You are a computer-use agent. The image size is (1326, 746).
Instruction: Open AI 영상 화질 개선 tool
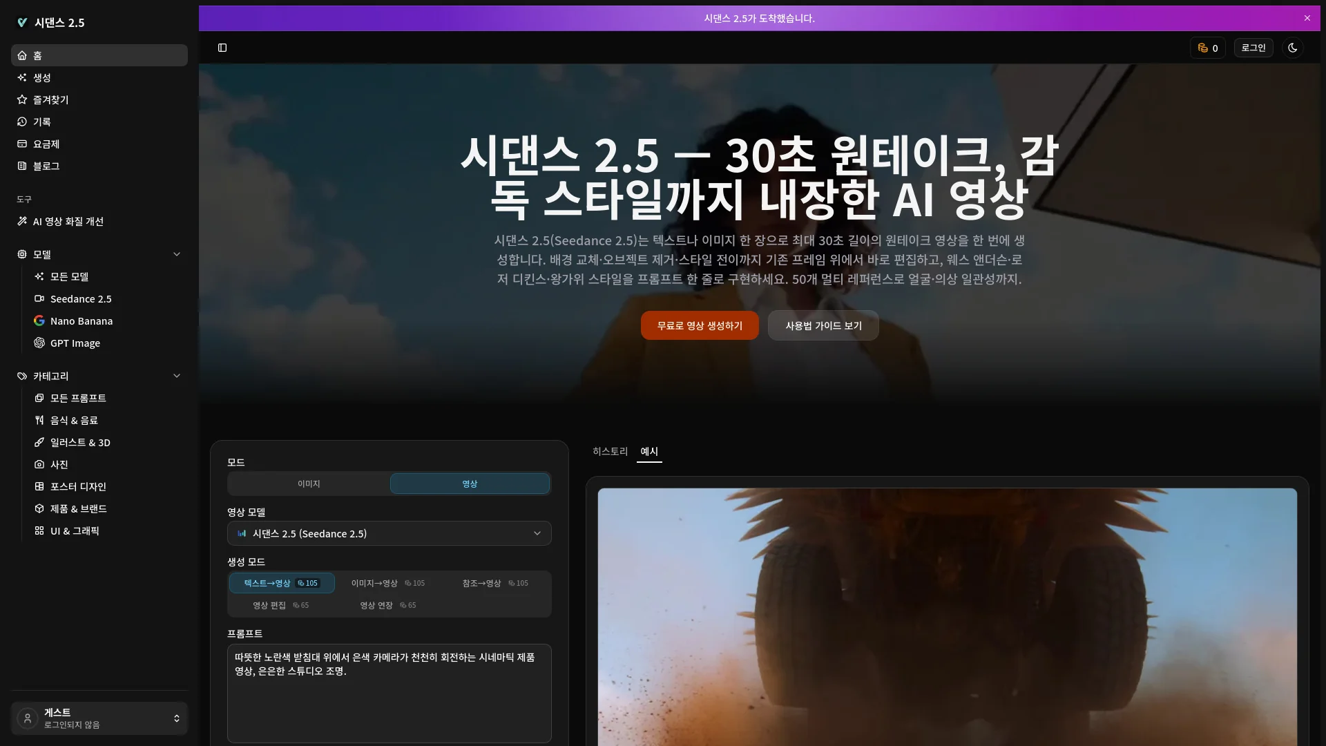(x=99, y=221)
